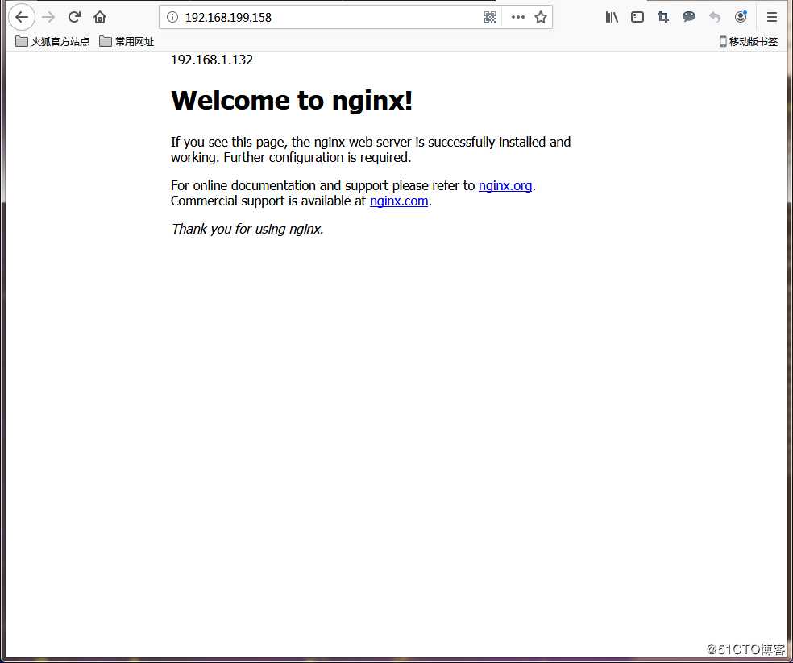Click the 192.168.1.132 text on page

(x=212, y=60)
